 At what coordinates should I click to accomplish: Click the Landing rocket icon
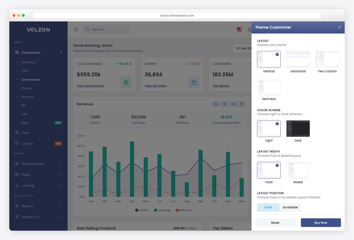click(17, 186)
